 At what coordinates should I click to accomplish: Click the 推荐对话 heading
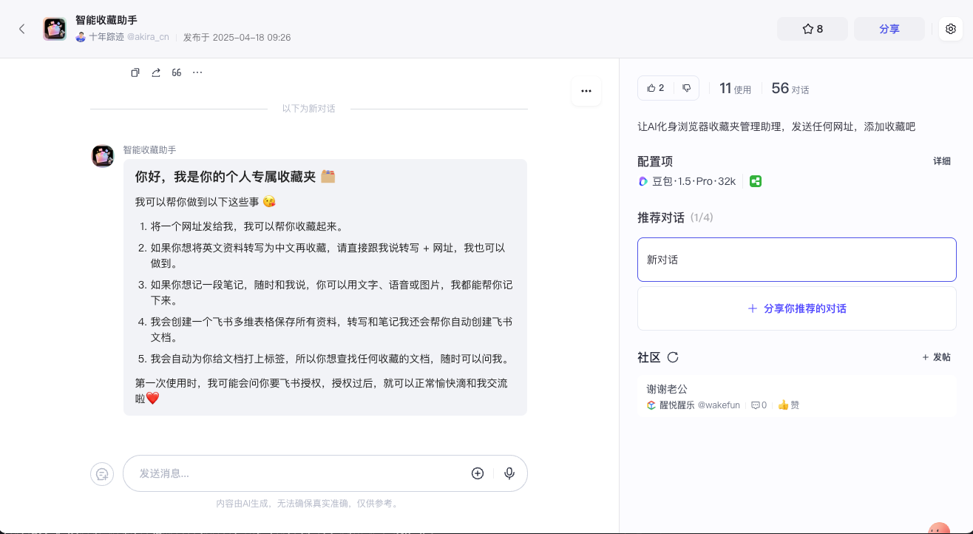tap(661, 217)
